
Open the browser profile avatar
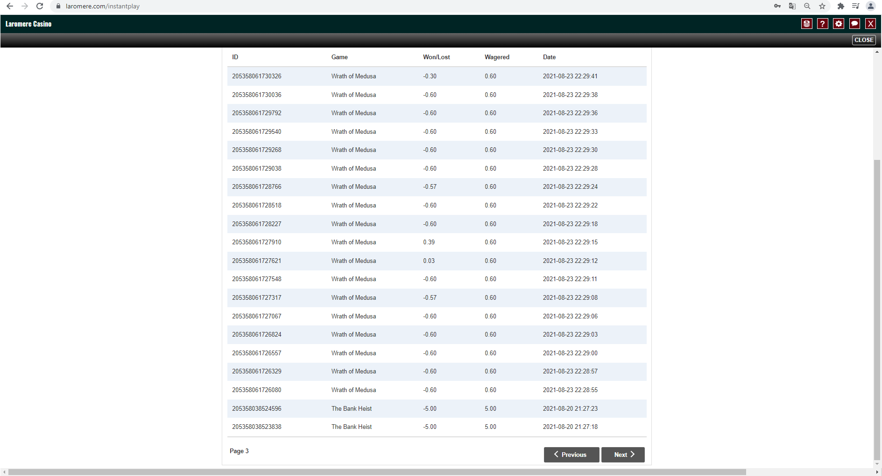click(x=870, y=6)
